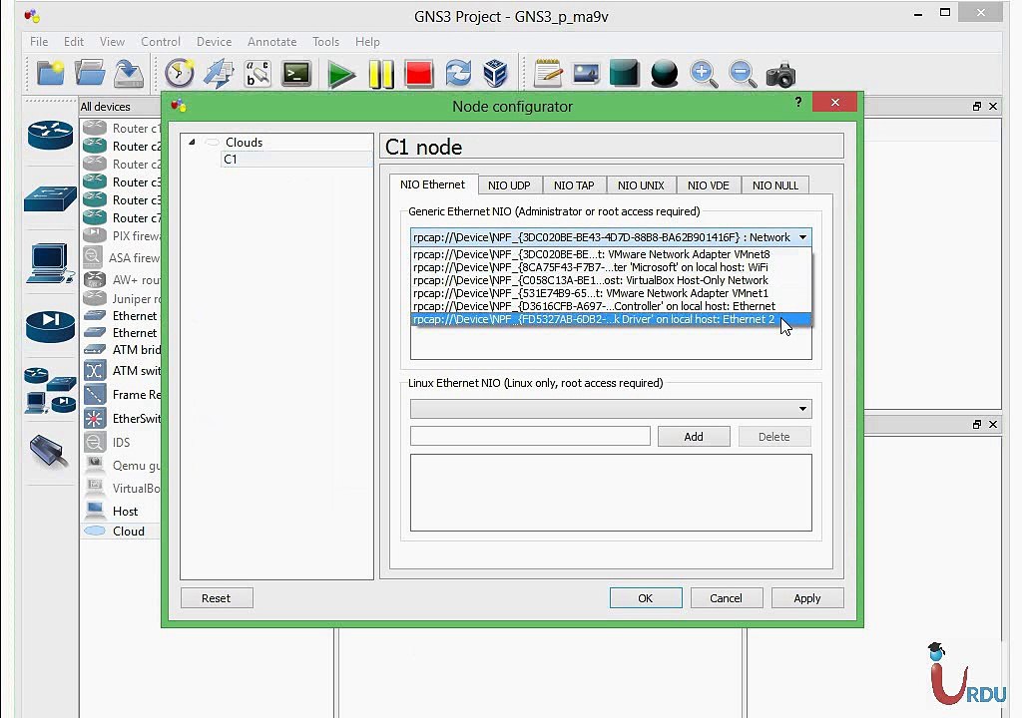The image size is (1022, 718).
Task: Browse security devices sidebar icon
Action: pos(50,326)
